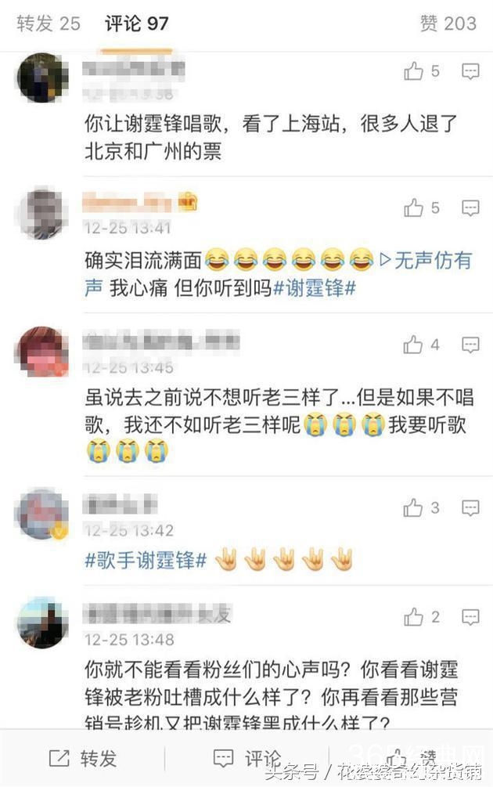This screenshot has height=787, width=493.
Task: Open the #歌手谢霆锋# hashtag link
Action: tap(146, 560)
